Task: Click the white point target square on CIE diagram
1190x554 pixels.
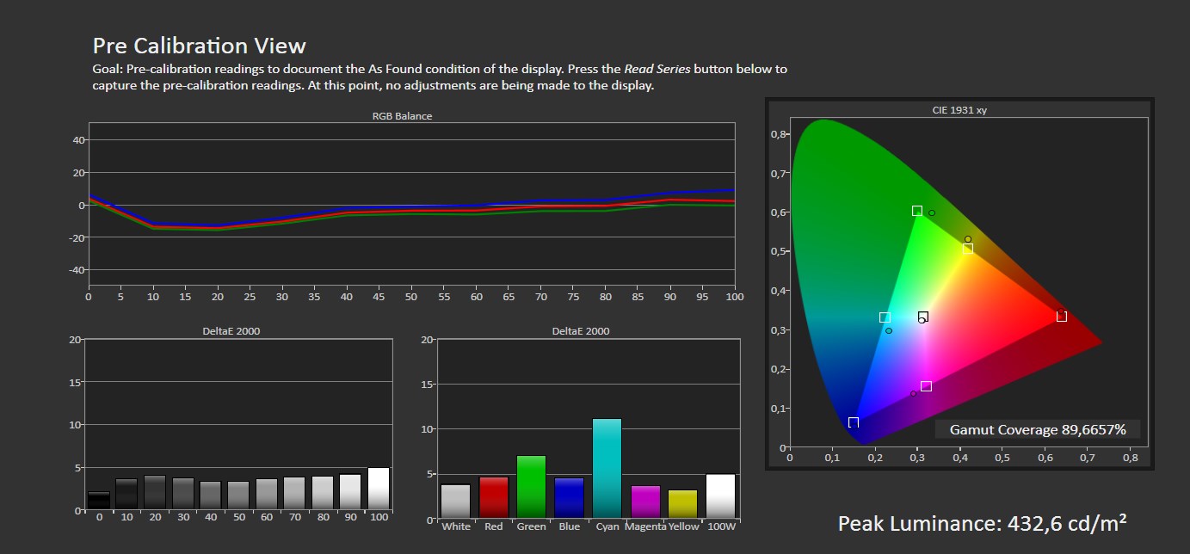Action: [923, 317]
